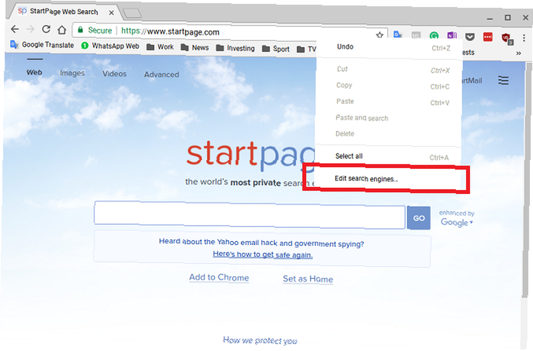Open a new tab
Image resolution: width=533 pixels, height=351 pixels.
(132, 13)
